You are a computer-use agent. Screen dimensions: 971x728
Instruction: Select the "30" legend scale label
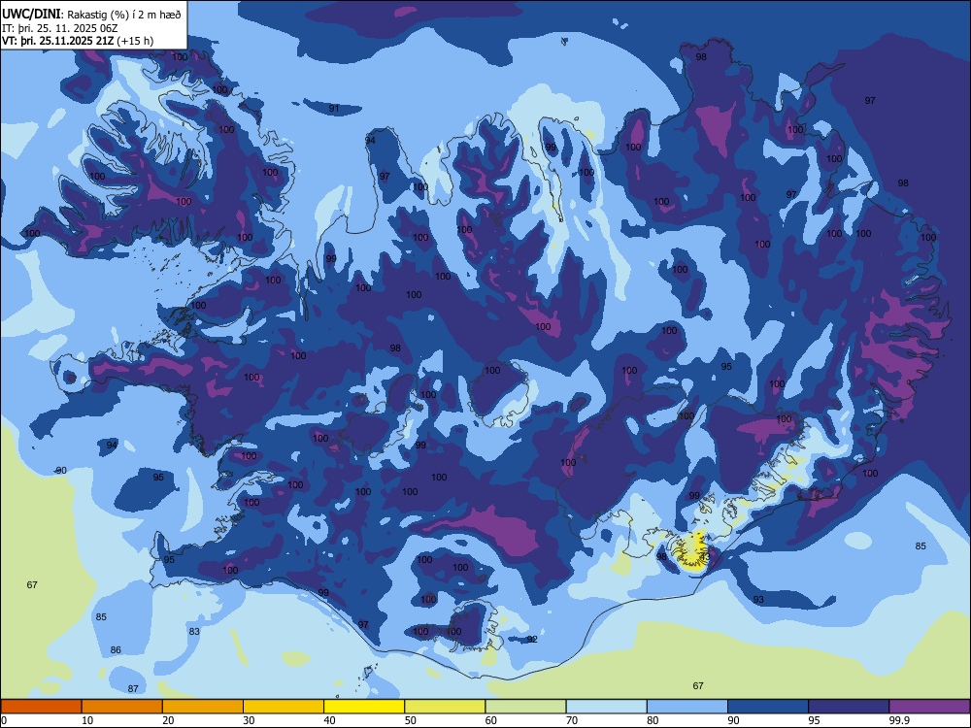249,720
